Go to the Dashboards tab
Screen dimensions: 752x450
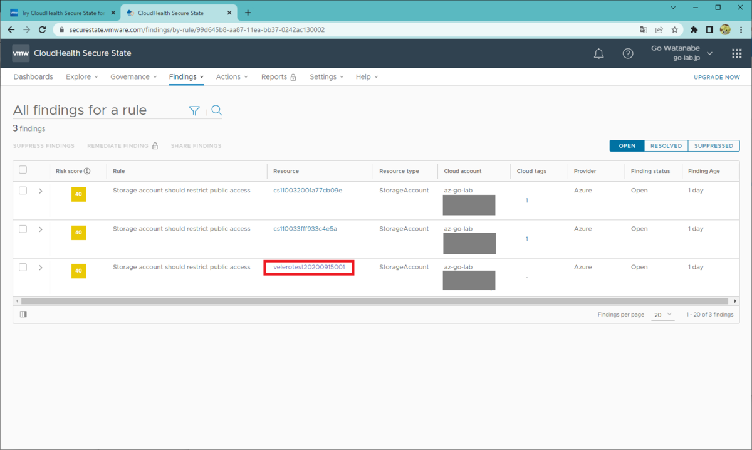pyautogui.click(x=33, y=77)
